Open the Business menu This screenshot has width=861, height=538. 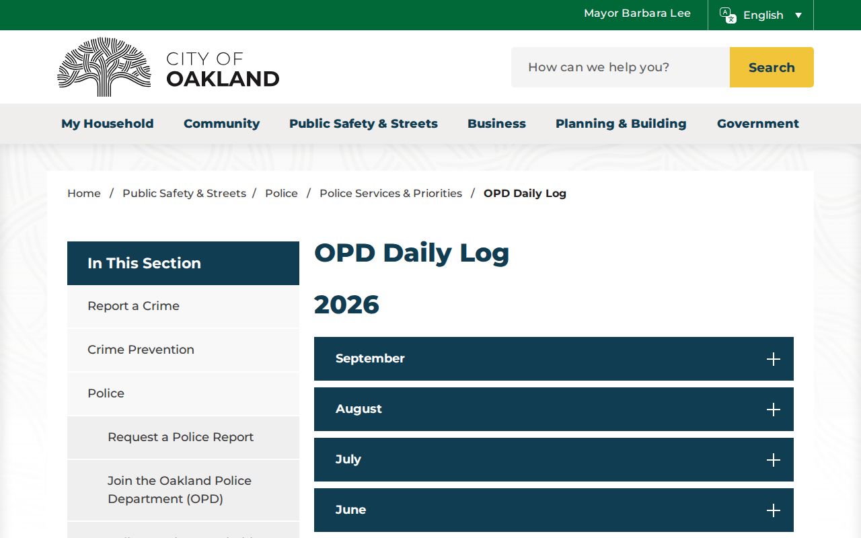[x=496, y=124]
